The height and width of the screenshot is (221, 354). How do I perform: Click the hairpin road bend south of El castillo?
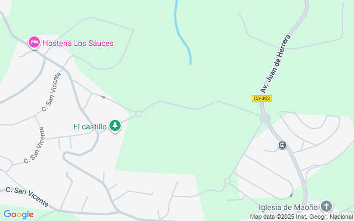coord(66,155)
